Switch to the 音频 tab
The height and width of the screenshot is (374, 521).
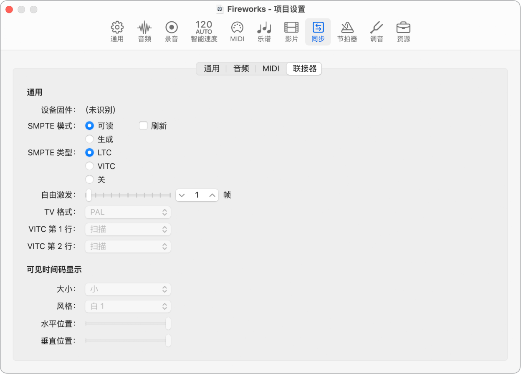click(x=241, y=68)
